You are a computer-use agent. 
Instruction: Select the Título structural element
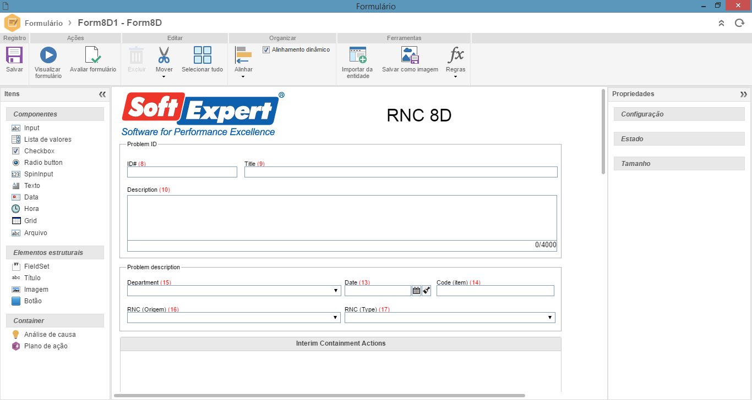[26, 278]
